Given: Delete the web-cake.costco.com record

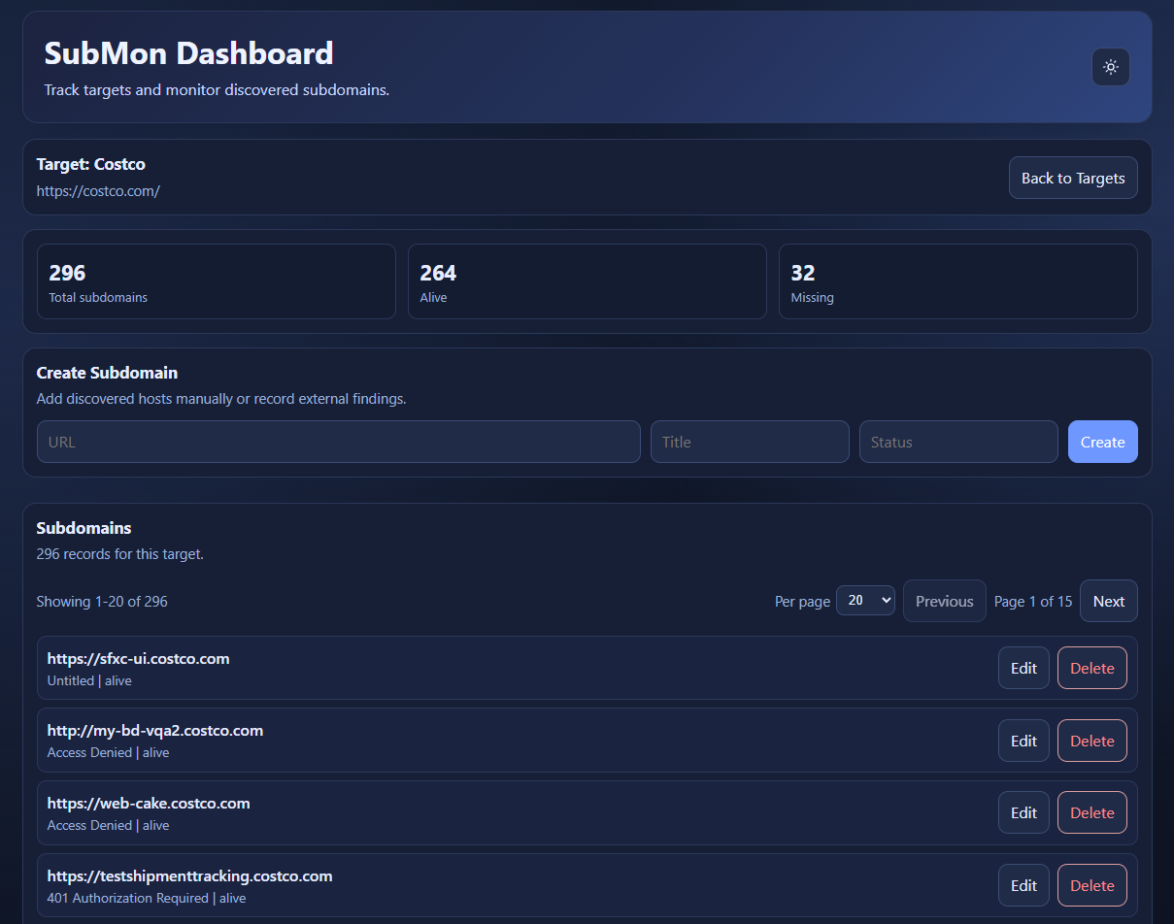Looking at the screenshot, I should (x=1092, y=812).
